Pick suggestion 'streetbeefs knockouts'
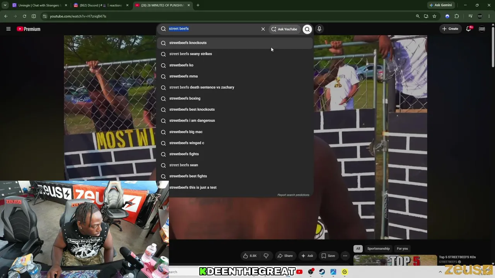495x278 pixels. click(235, 43)
